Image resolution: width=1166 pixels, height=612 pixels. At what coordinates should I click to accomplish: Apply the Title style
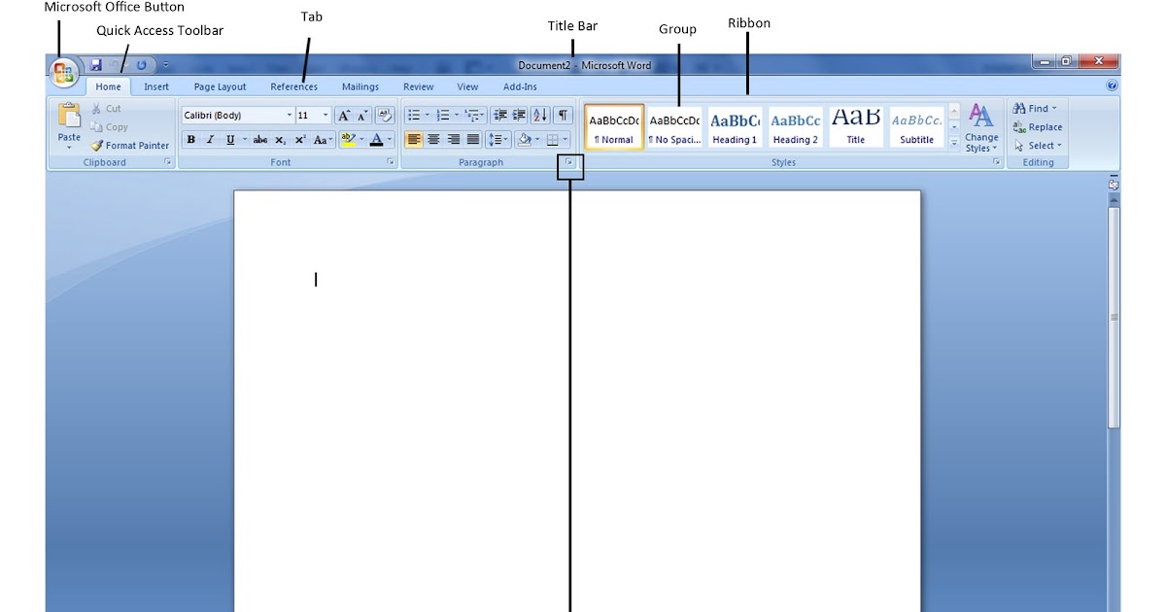coord(856,127)
